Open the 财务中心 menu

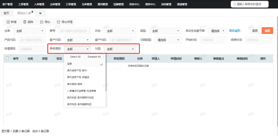point(134,4)
